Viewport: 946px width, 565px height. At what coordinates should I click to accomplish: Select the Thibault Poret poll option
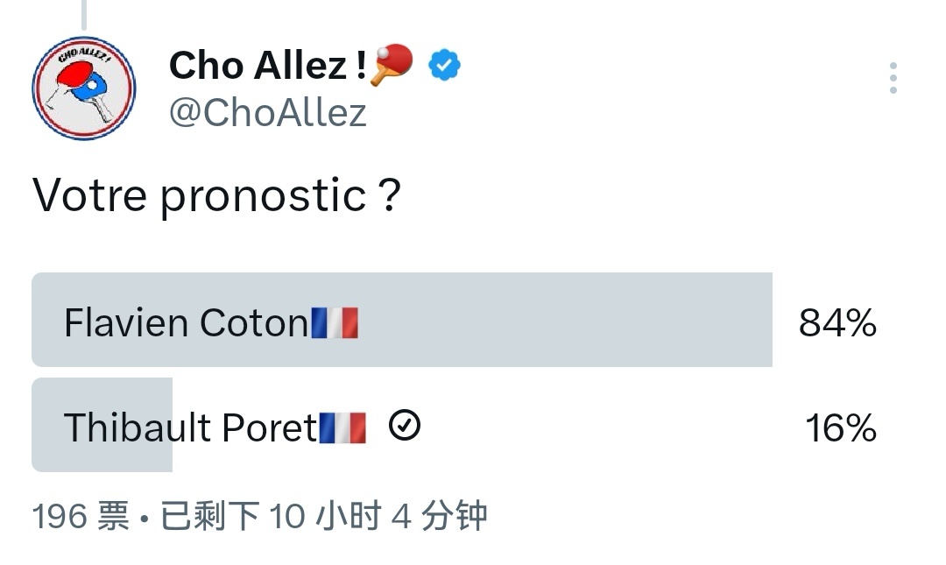coord(189,428)
